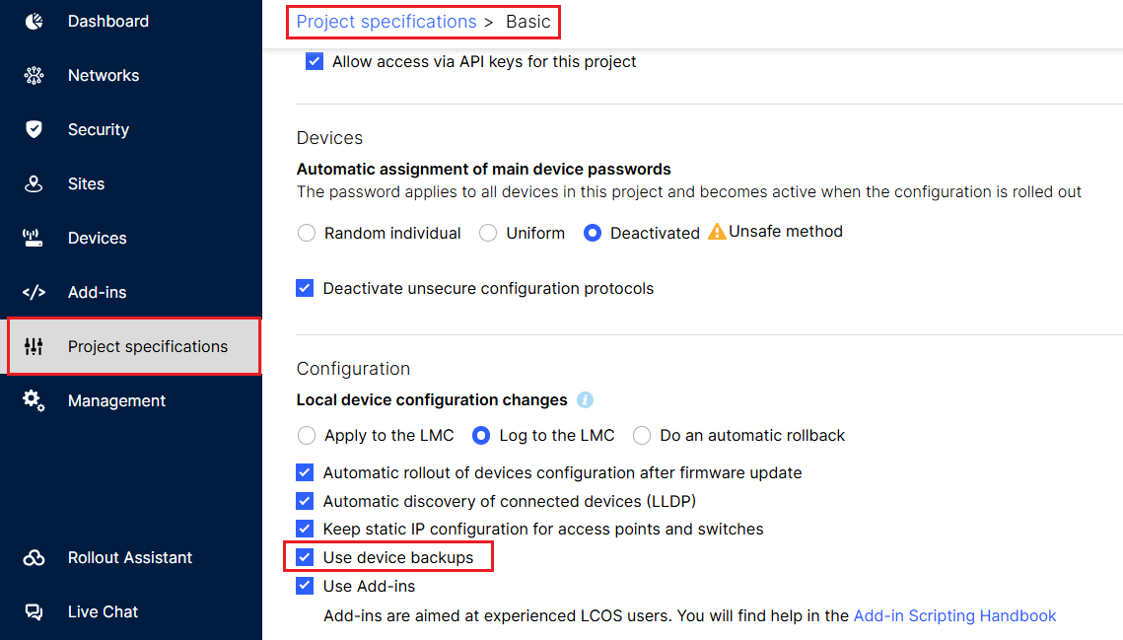Select Apply to the LMC radio button
1123x640 pixels.
[x=307, y=436]
